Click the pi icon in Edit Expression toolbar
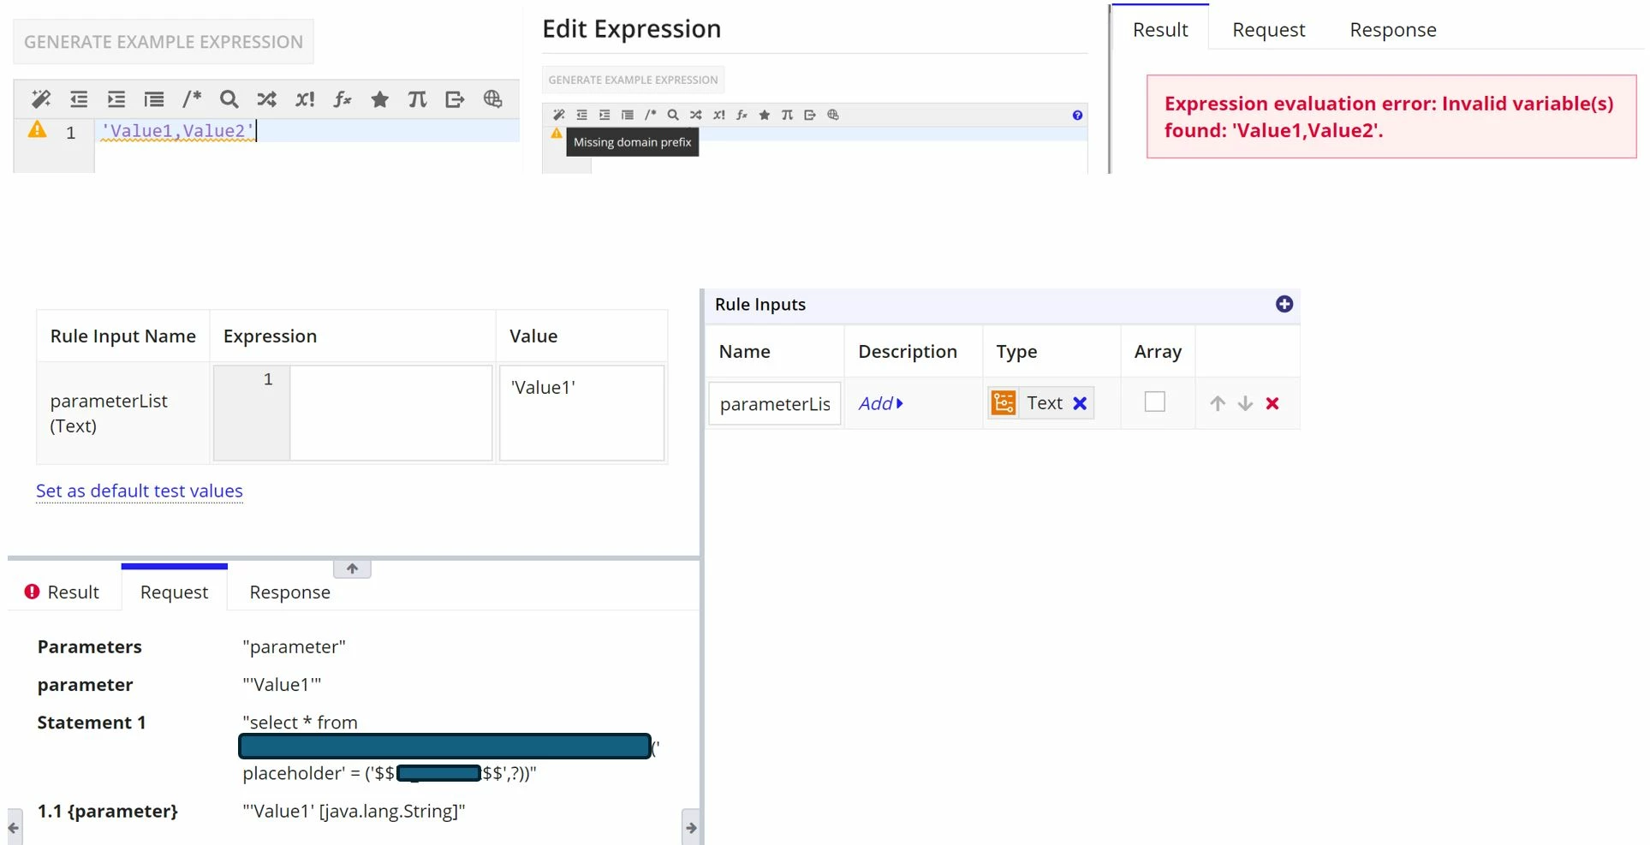Viewport: 1650px width, 845px height. (787, 115)
